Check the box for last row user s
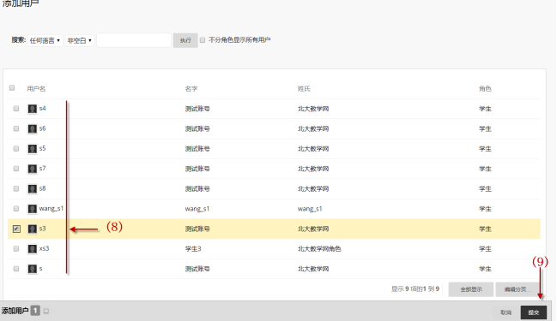Viewport: 557px width, 321px height. [x=16, y=269]
